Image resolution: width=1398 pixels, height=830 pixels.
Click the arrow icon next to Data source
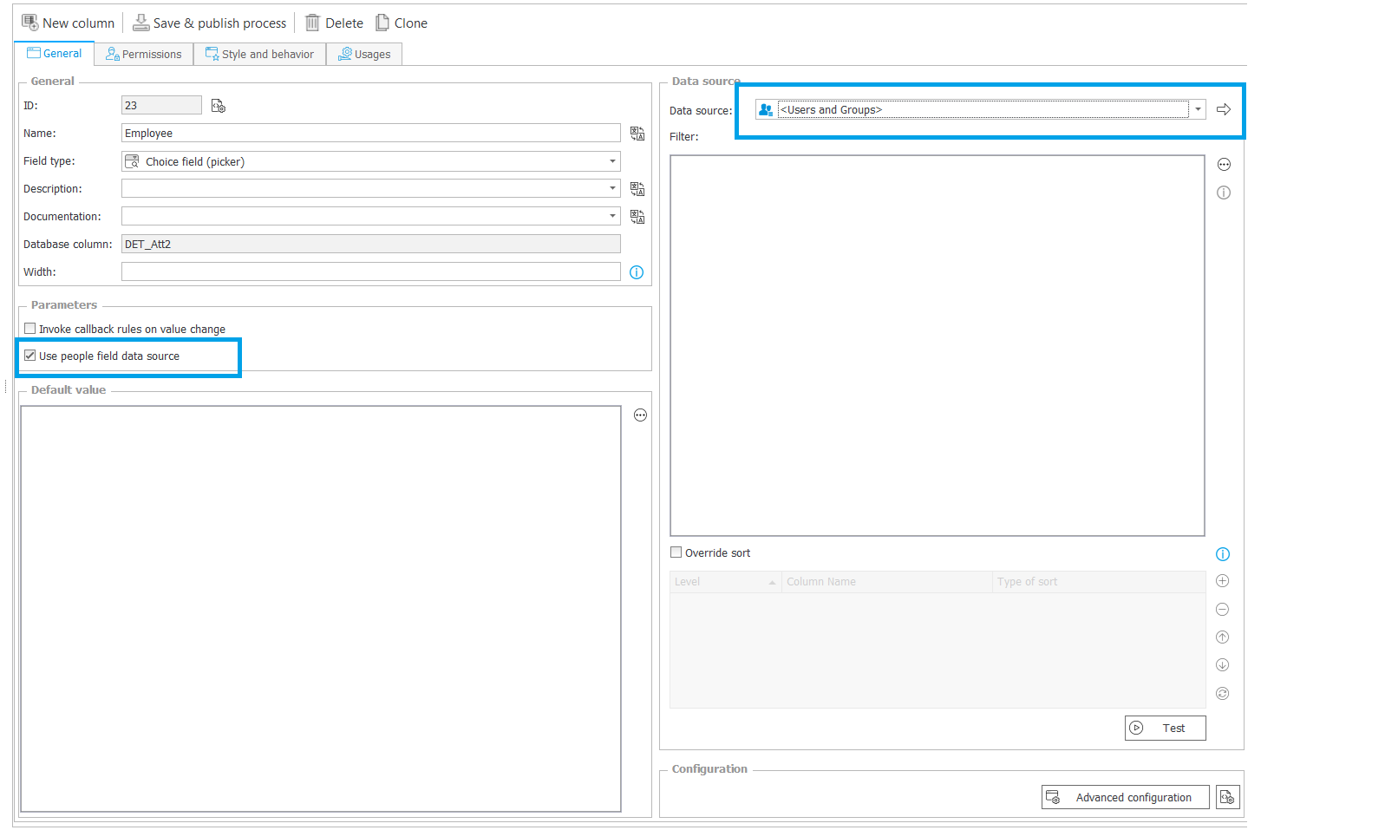pos(1224,109)
